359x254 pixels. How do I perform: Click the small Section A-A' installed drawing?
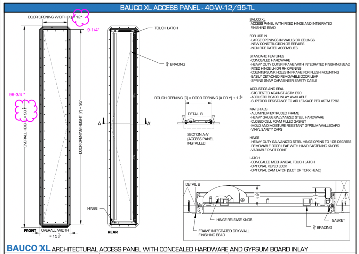point(198,119)
